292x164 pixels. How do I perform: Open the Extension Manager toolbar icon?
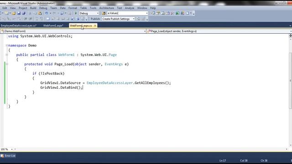(x=182, y=13)
